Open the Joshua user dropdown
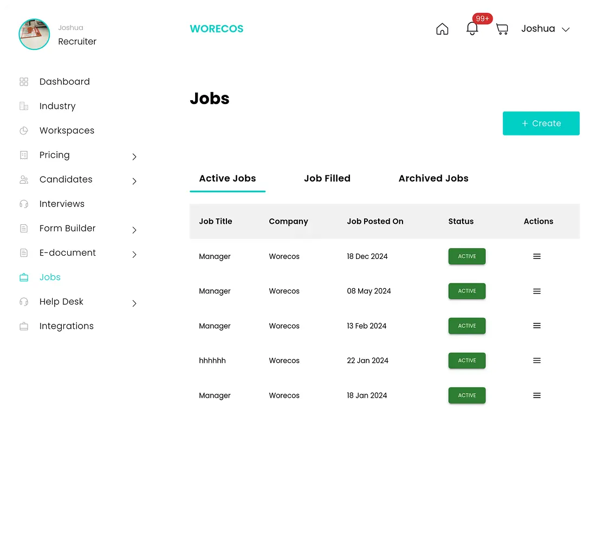Viewport: 596px width, 559px height. click(x=545, y=29)
